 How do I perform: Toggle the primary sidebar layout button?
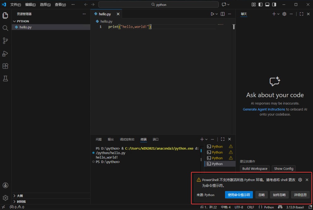tap(260, 4)
